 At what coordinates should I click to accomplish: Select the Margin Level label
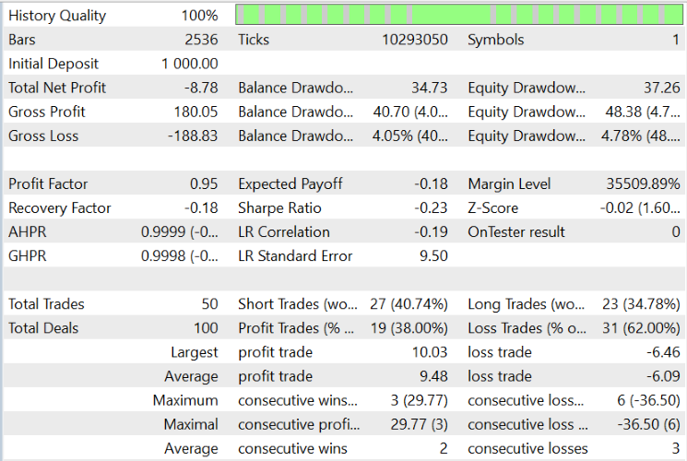click(x=509, y=184)
